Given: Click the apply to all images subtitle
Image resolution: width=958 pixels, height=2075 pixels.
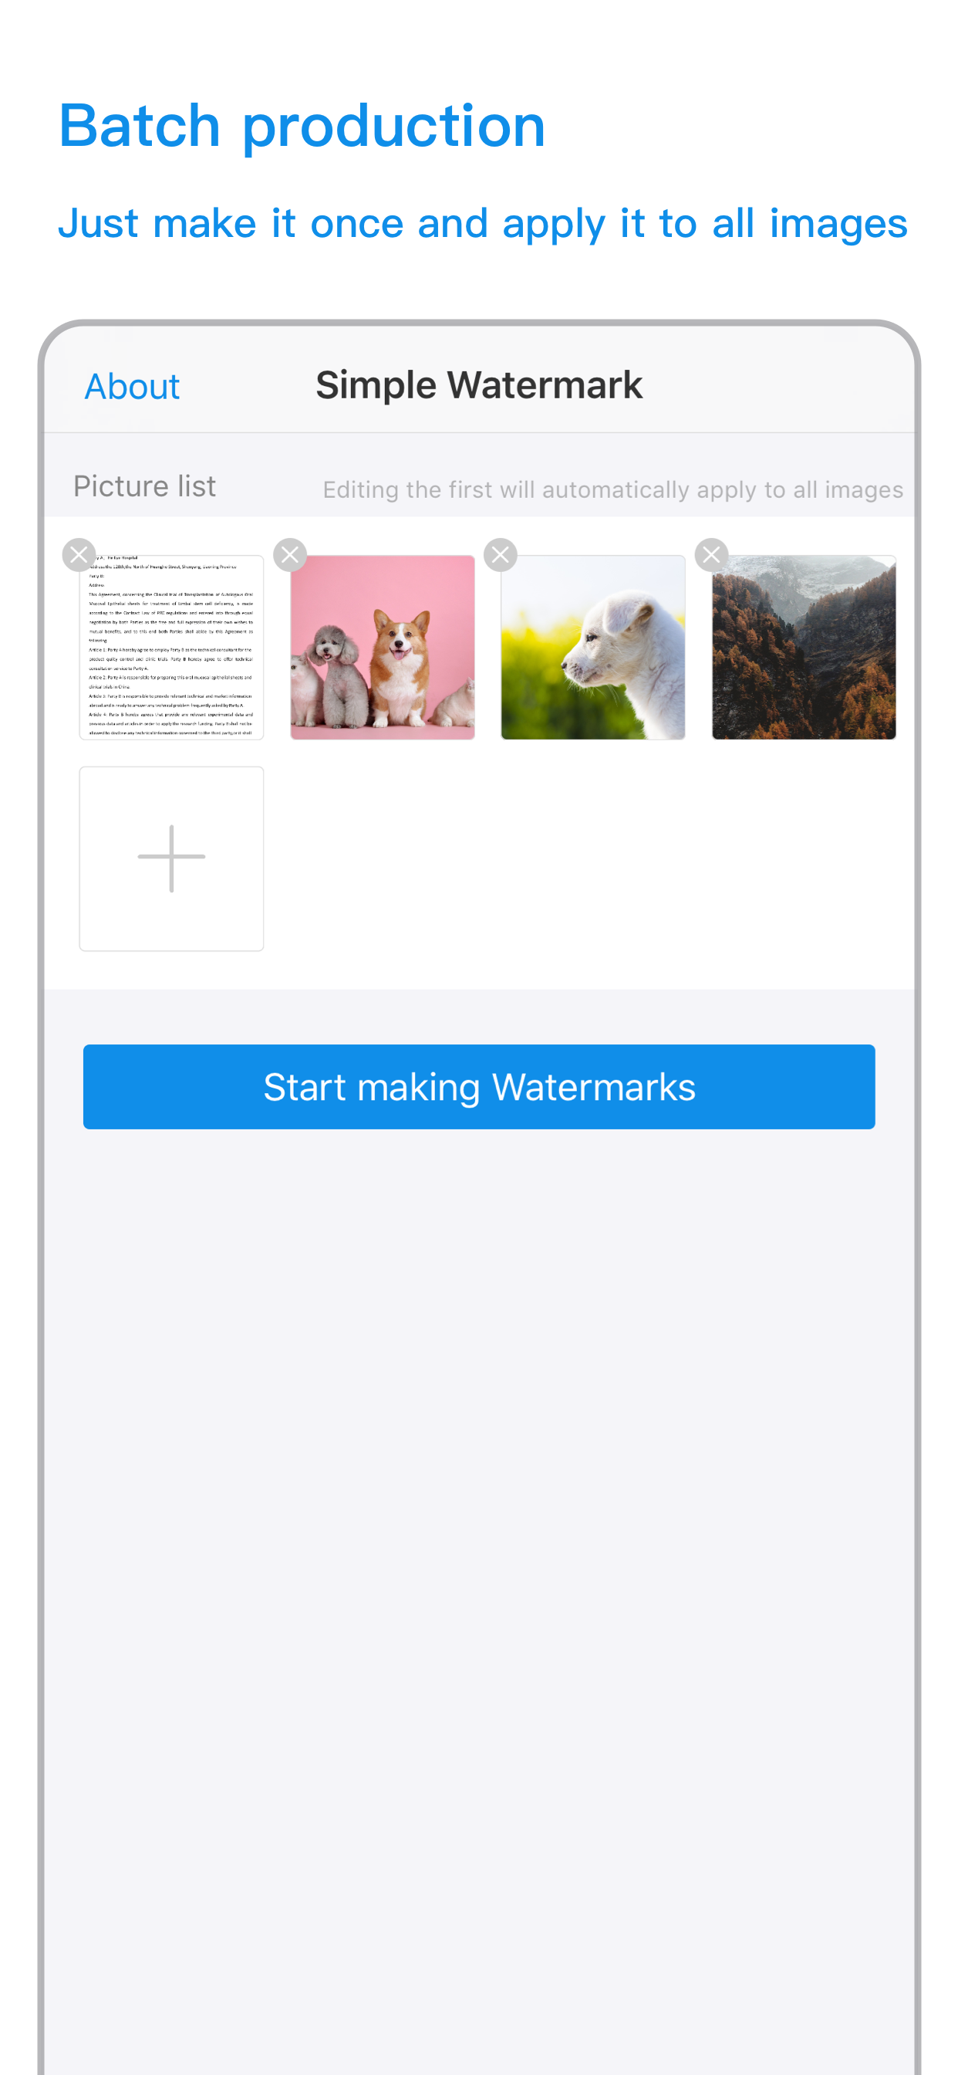Looking at the screenshot, I should pyautogui.click(x=482, y=224).
